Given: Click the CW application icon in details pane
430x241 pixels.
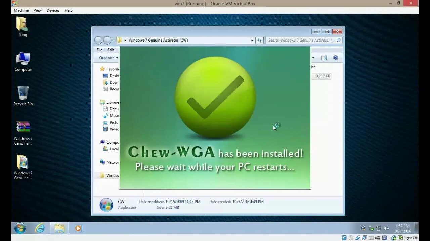Looking at the screenshot, I should [x=106, y=205].
